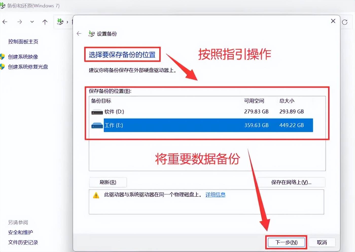The width and height of the screenshot is (355, 252).
Task: Click the Explorer forward navigation arrow
Action: tap(20, 22)
